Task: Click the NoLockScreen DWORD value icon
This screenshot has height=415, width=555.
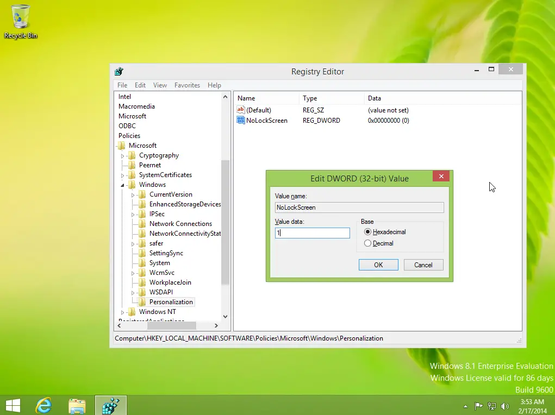Action: pyautogui.click(x=241, y=120)
